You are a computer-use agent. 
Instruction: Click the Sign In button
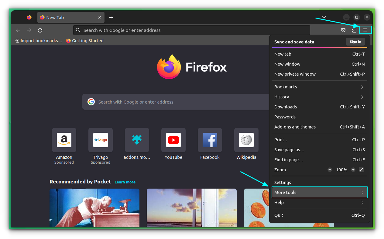pyautogui.click(x=355, y=42)
